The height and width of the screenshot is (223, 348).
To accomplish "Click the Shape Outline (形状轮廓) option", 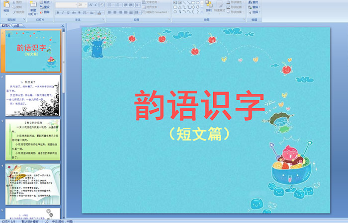I will pos(235,7).
